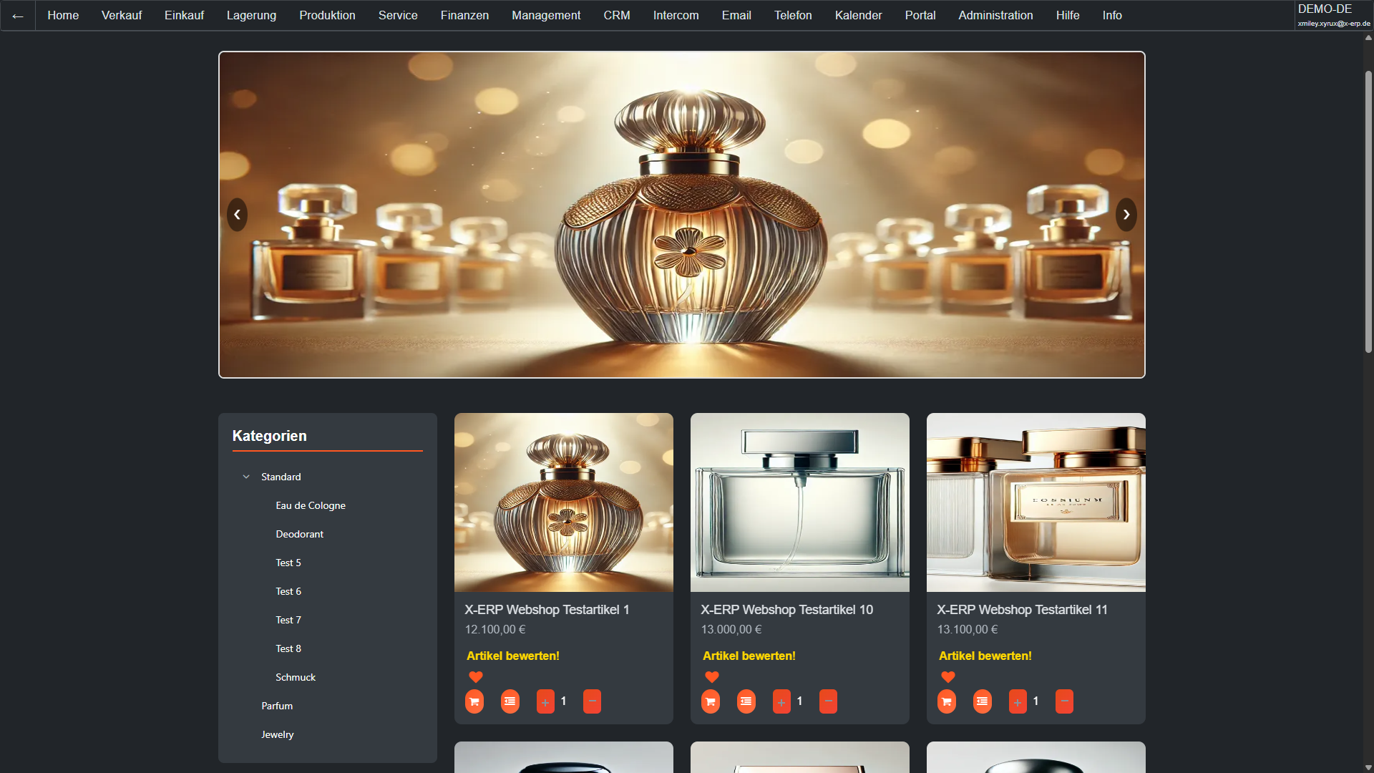Mark Testartikel 11 as favorite
The width and height of the screenshot is (1374, 773).
(x=947, y=677)
